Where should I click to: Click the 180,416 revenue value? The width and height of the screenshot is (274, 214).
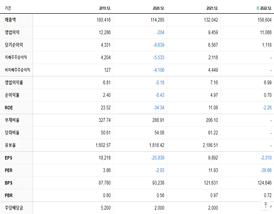[103, 20]
